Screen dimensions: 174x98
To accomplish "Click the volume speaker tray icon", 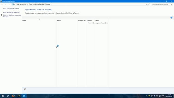I will 157,96.
